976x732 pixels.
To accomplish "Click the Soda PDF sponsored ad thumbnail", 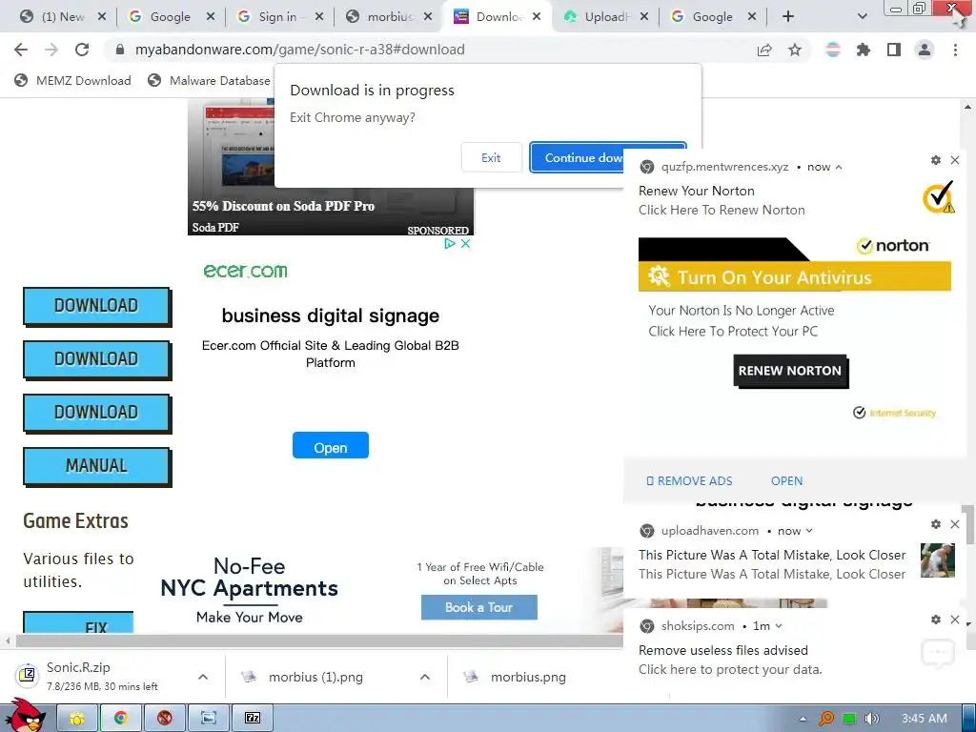I will [331, 168].
